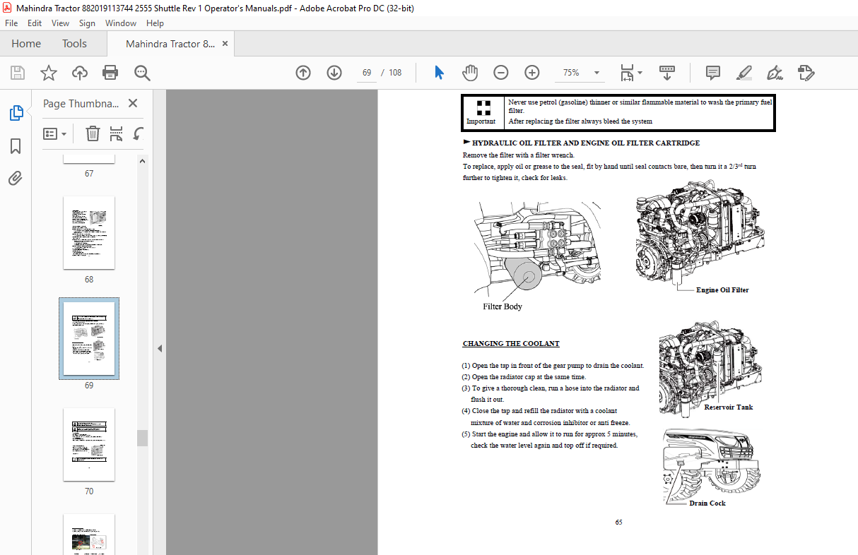Click the HYDRAULIC OIL FILTER heading text
Viewport: 858px width, 555px height.
(586, 143)
